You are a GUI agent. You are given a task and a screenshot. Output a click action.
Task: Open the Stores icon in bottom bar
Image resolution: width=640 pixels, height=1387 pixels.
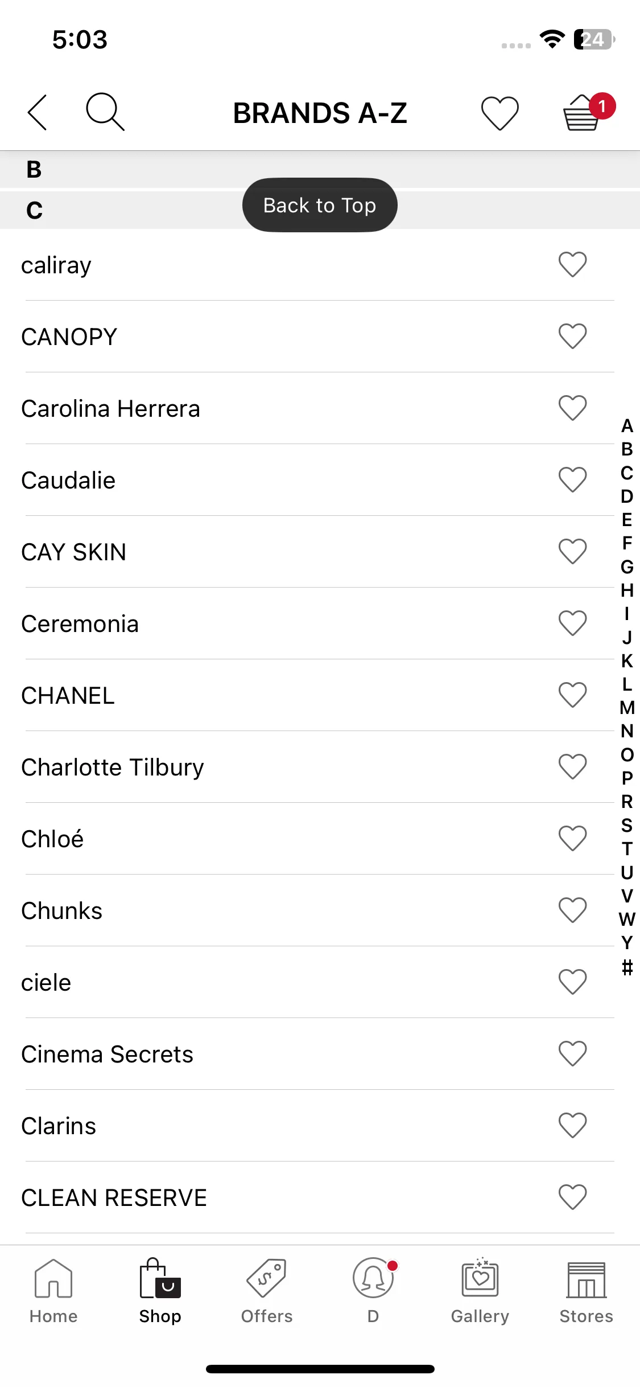587,1291
